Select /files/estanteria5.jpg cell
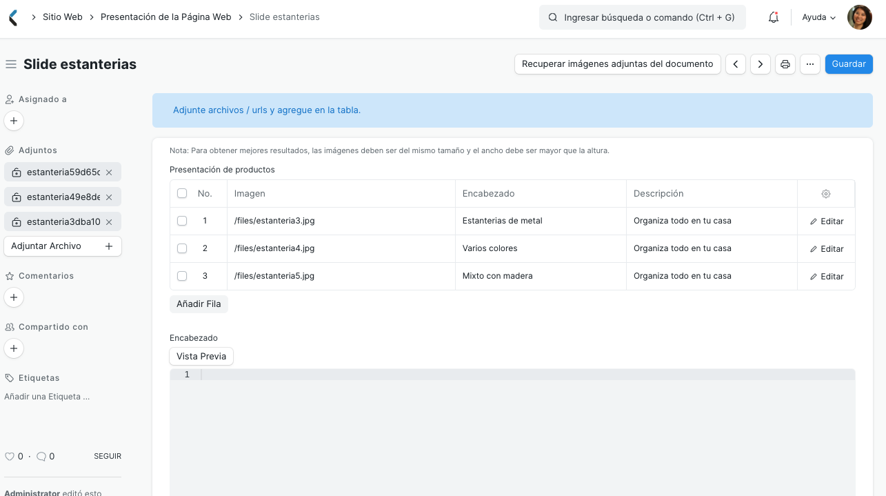The height and width of the screenshot is (496, 886). click(341, 276)
